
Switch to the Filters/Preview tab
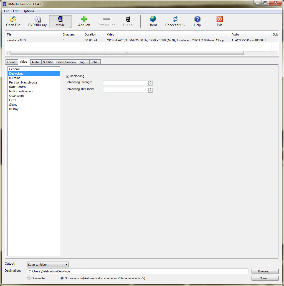[x=66, y=62]
